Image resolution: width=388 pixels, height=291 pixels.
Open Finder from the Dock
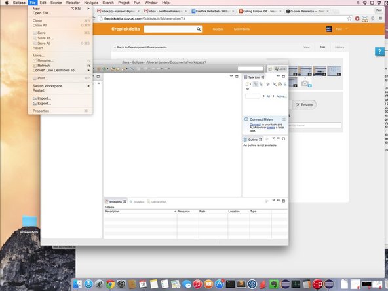[x=77, y=284]
